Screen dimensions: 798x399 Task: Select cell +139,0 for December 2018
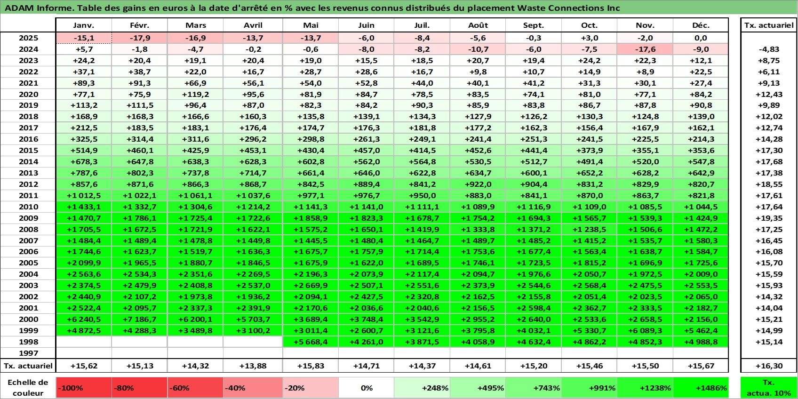pyautogui.click(x=701, y=117)
